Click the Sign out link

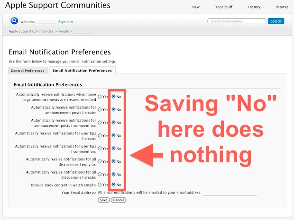point(65,22)
